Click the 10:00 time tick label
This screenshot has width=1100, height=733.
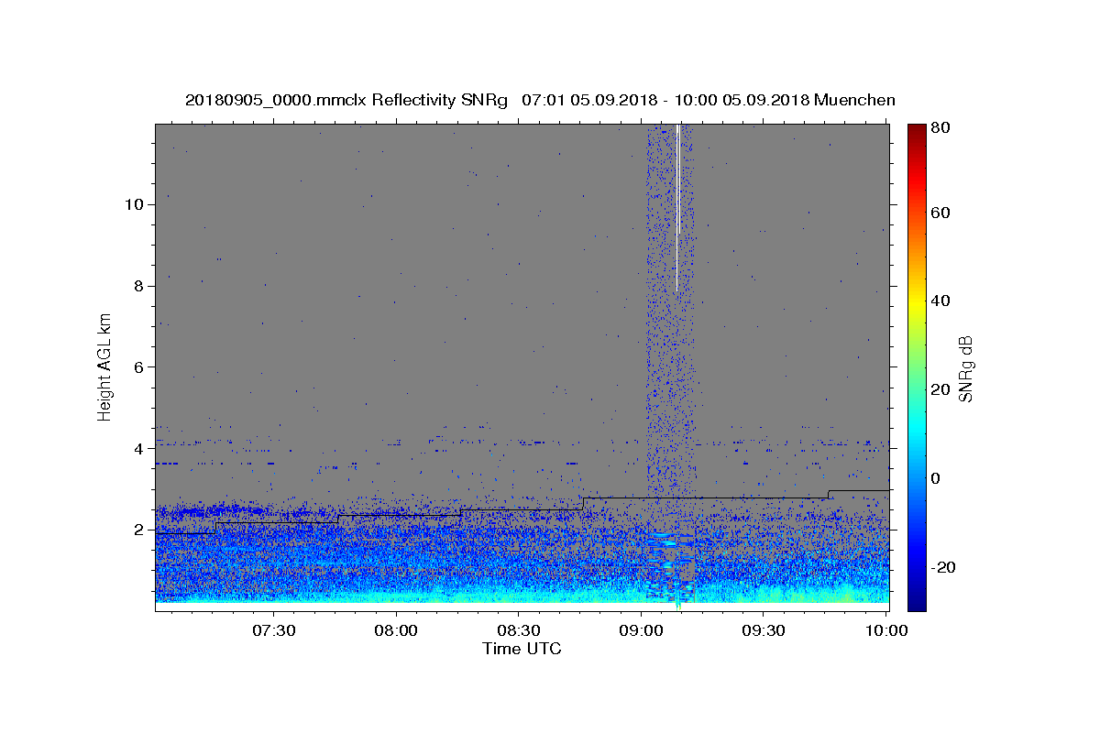click(885, 630)
